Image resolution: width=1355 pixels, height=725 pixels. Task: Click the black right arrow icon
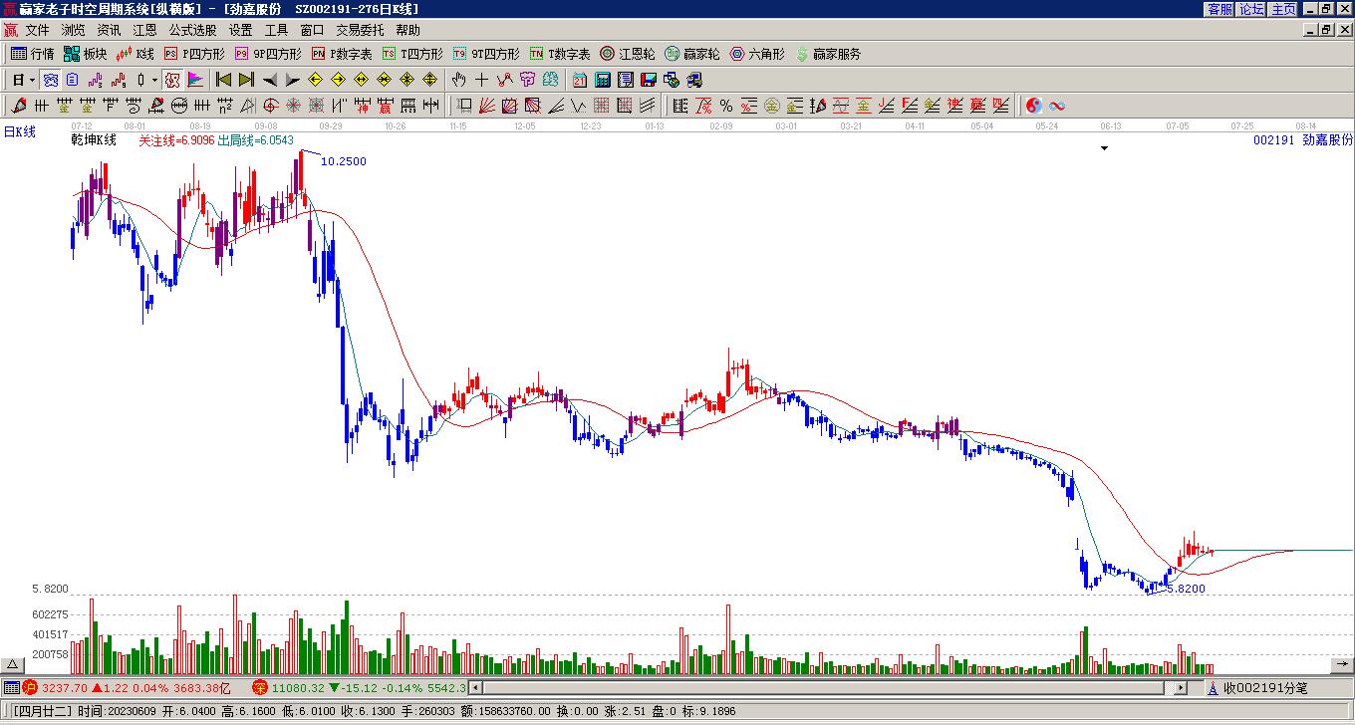coord(292,80)
